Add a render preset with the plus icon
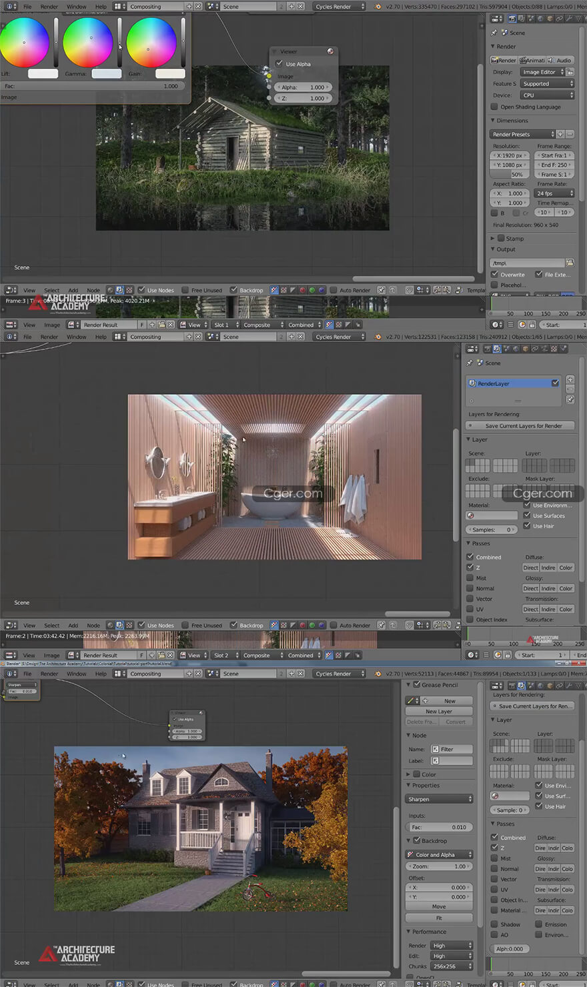The image size is (587, 987). [x=560, y=134]
